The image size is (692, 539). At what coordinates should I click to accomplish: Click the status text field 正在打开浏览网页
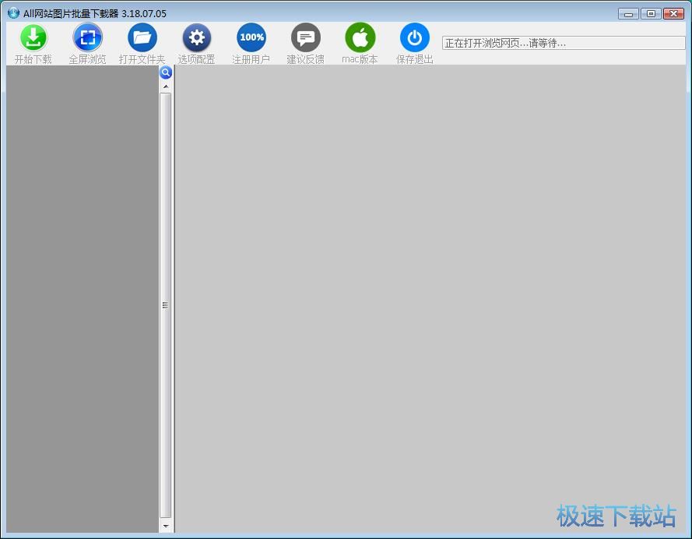tap(564, 43)
